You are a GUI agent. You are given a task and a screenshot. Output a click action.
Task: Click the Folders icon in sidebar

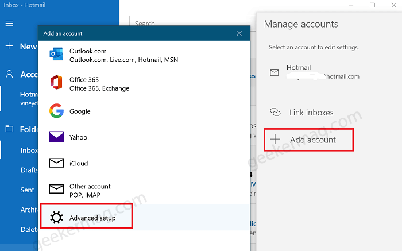10,129
